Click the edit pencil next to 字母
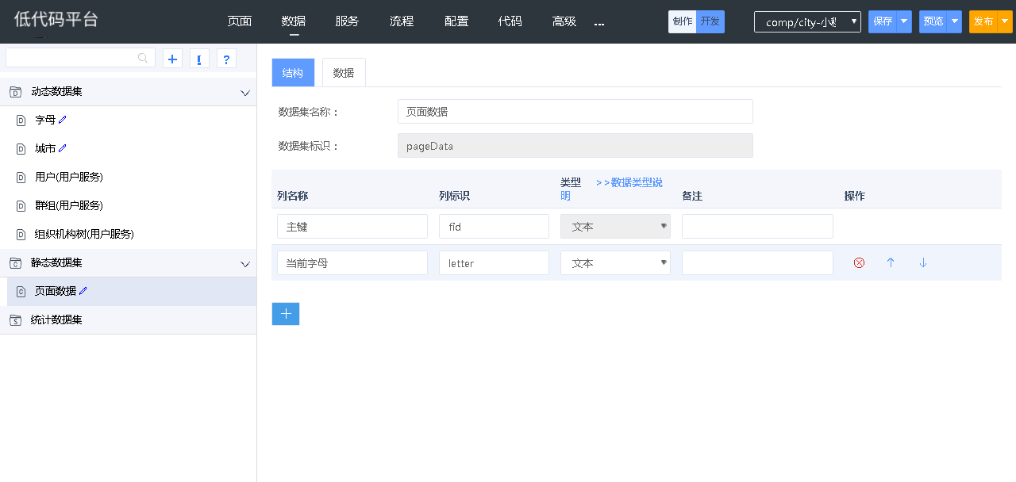1016x482 pixels. 63,120
